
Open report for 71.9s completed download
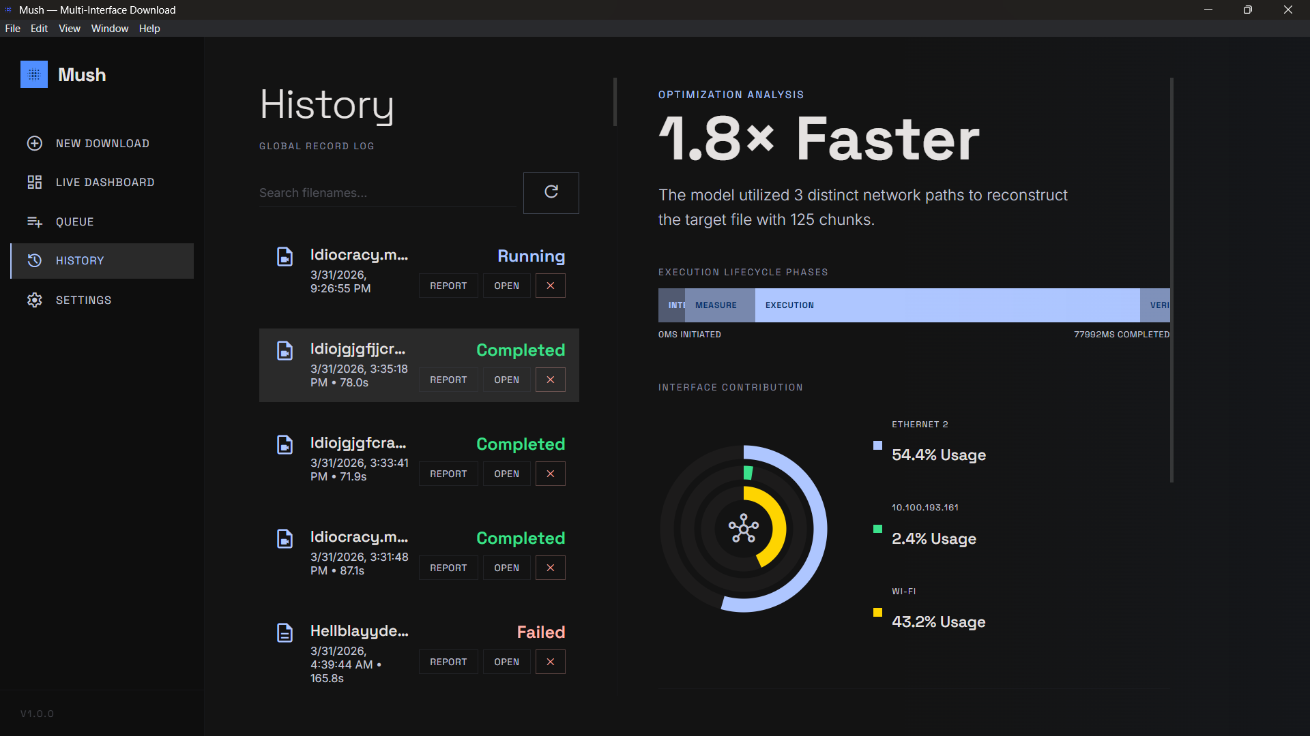(448, 474)
